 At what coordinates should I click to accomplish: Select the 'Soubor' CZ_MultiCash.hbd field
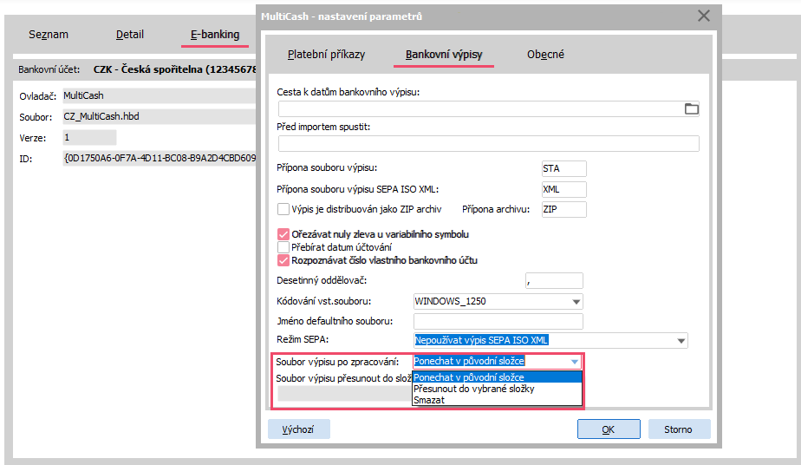coord(159,116)
